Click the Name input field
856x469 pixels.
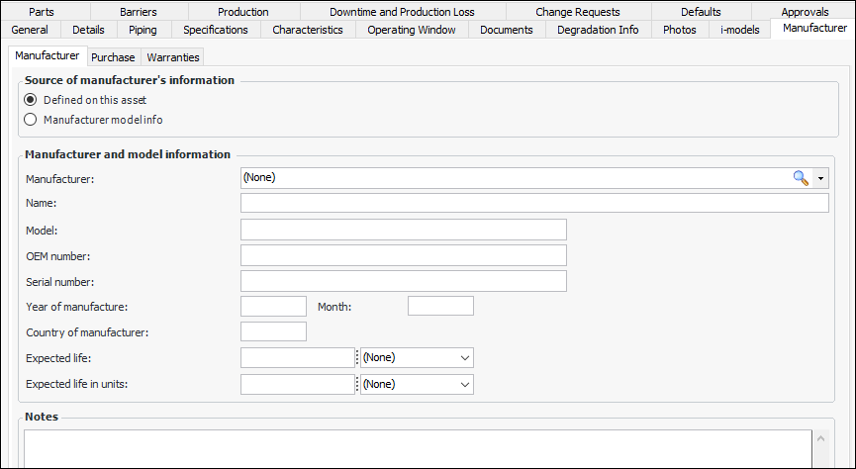tap(534, 204)
